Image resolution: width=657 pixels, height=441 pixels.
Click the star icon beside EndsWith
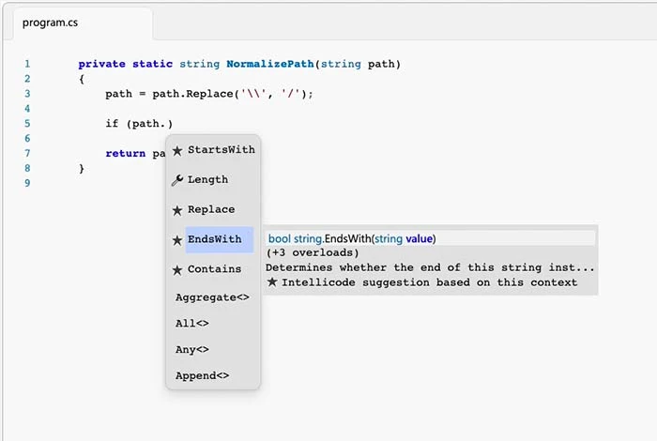coord(177,240)
